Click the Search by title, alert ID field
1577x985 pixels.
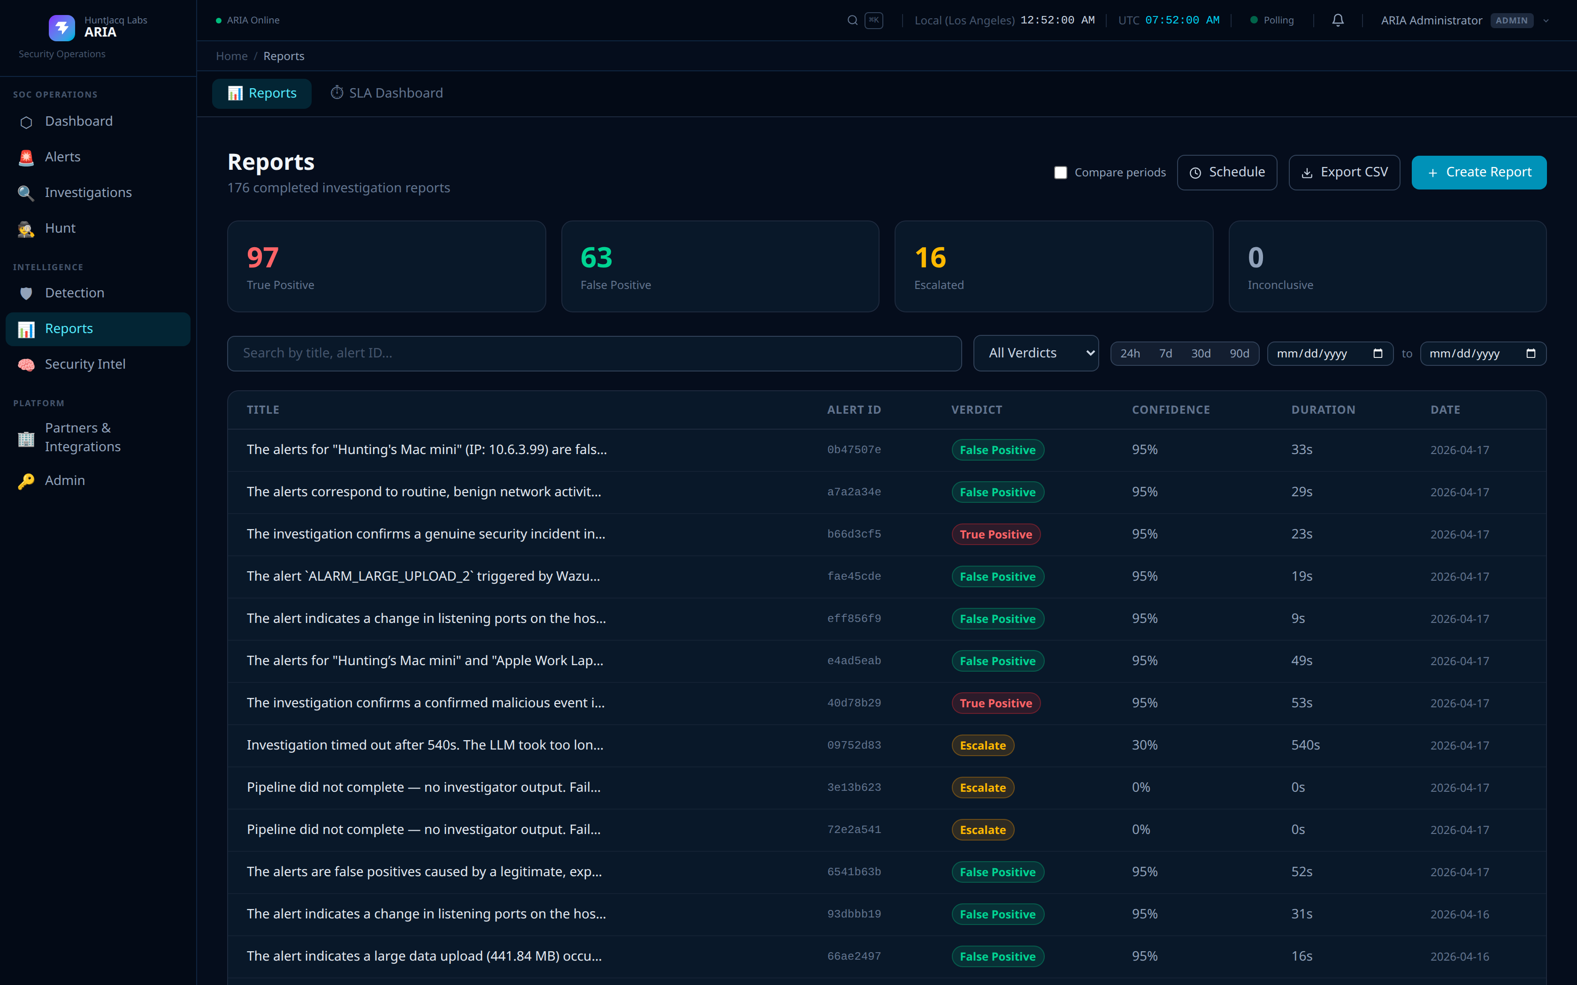[594, 353]
